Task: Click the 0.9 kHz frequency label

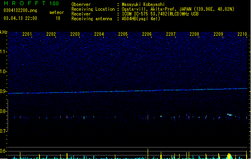Action: [x=4, y=91]
